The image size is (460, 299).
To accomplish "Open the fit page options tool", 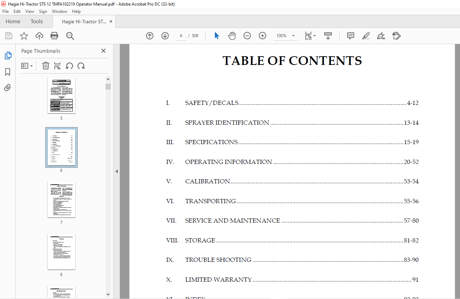I will coord(310,36).
